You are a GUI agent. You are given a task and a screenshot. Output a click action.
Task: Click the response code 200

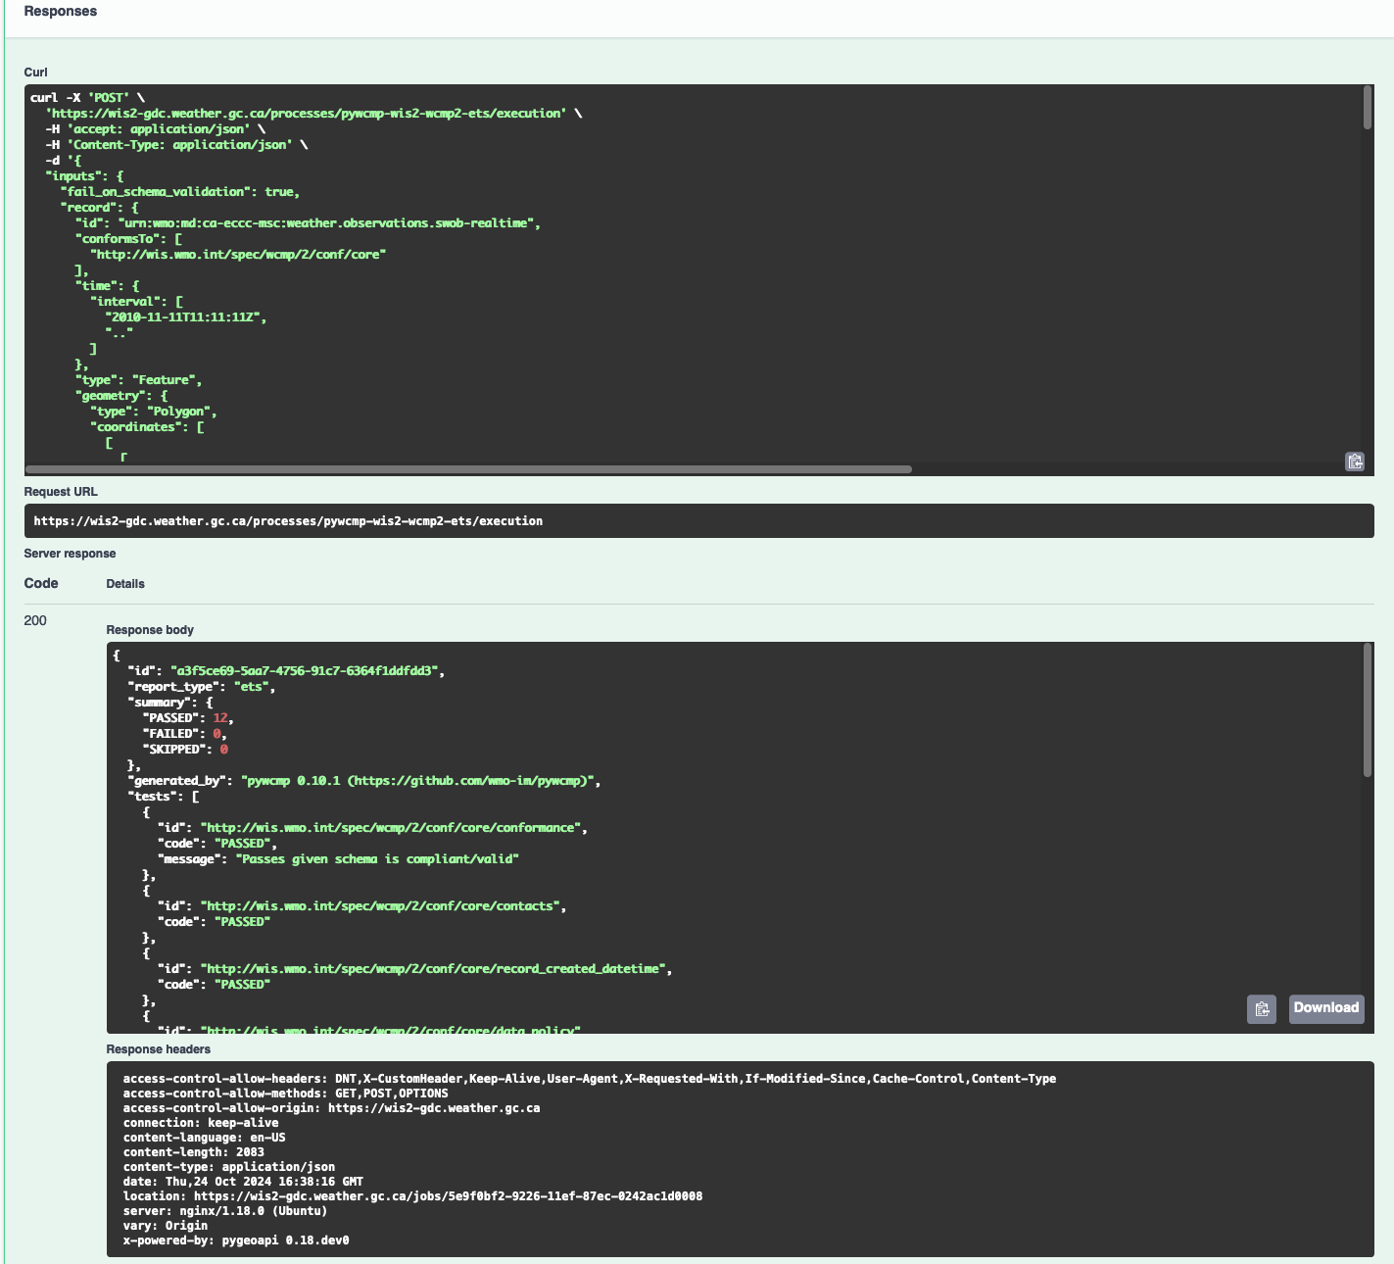35,620
